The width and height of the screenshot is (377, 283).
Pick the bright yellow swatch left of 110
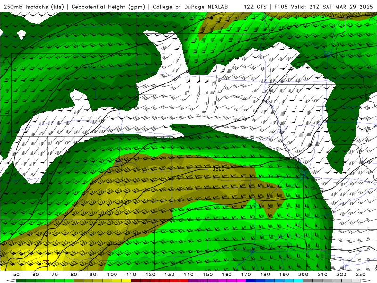126,281
